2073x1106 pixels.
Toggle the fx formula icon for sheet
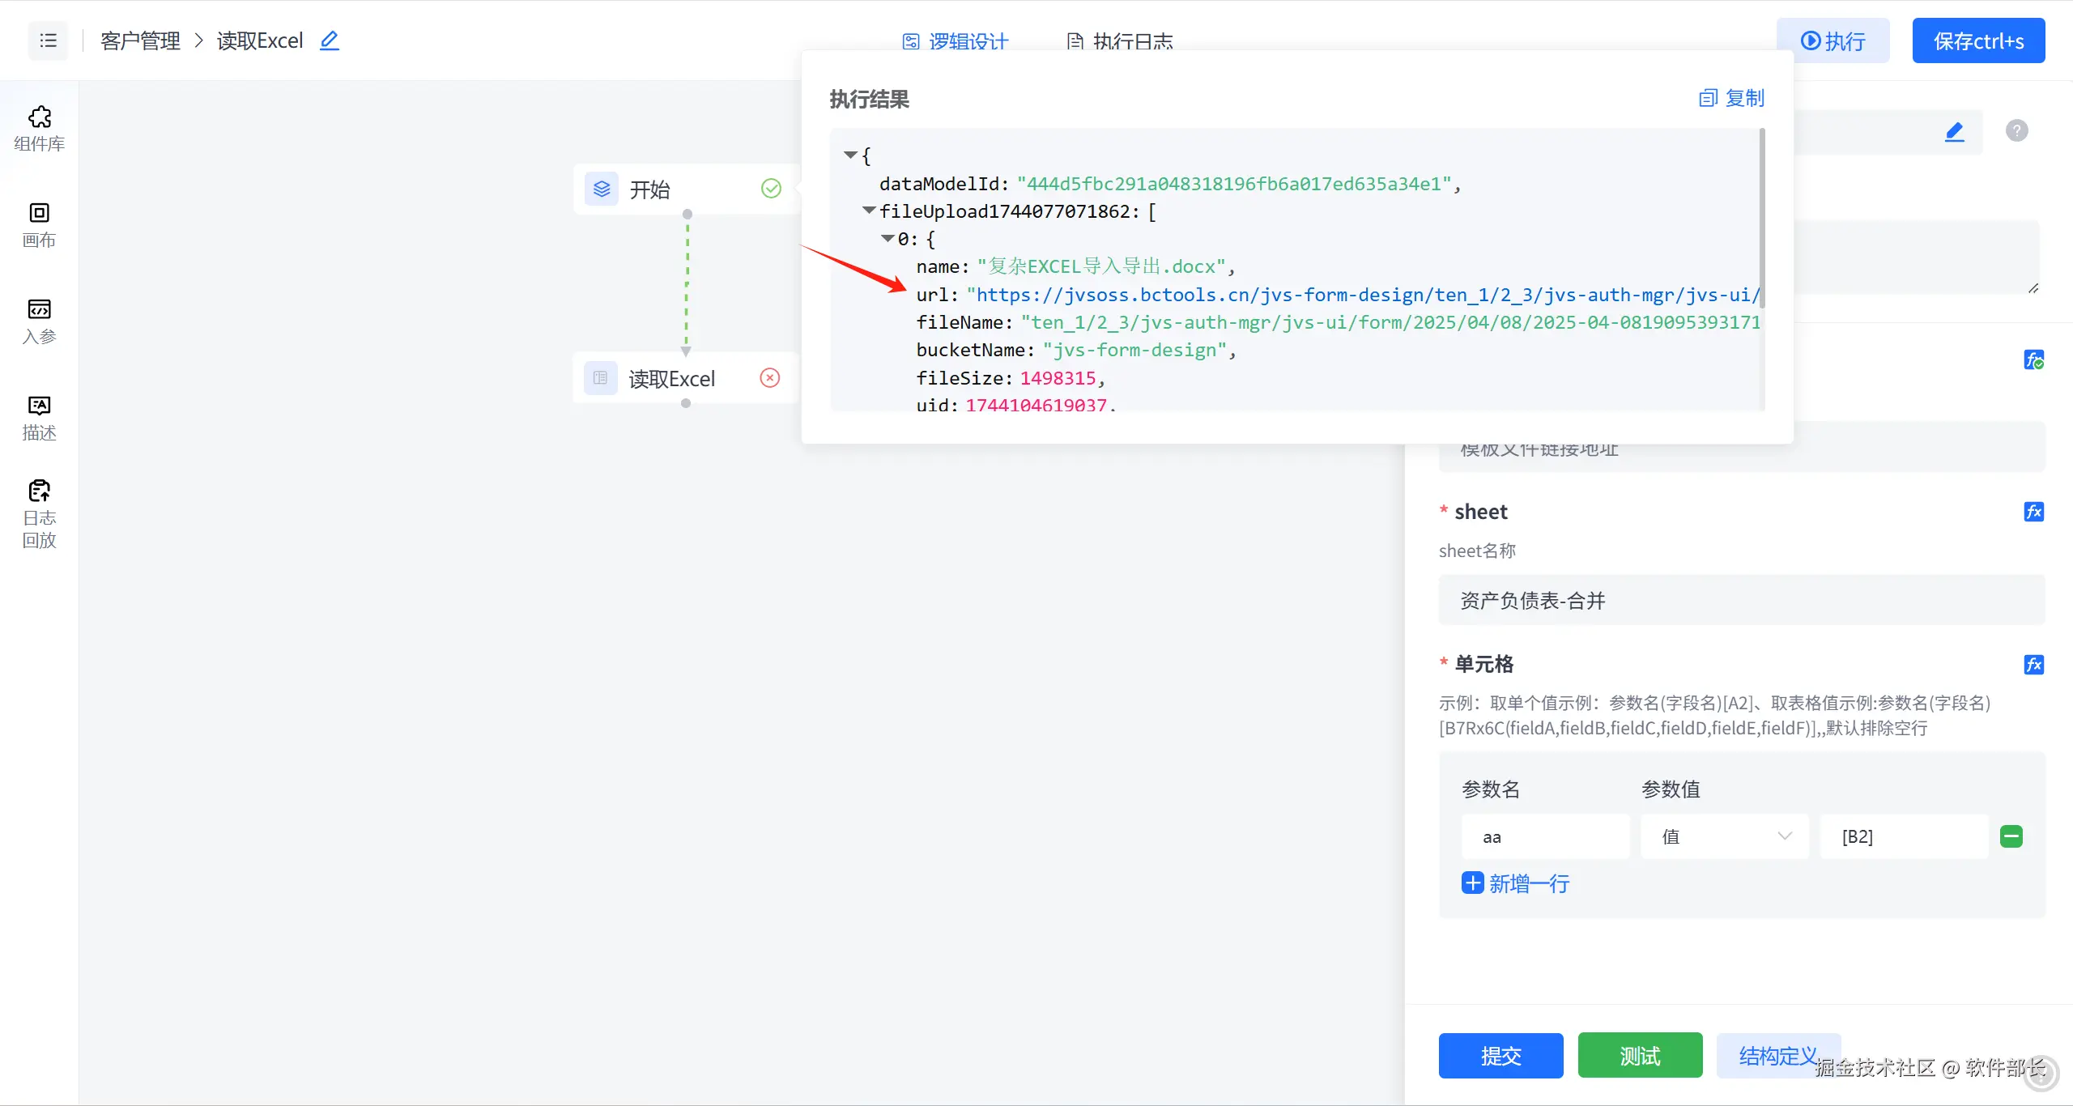(2033, 512)
